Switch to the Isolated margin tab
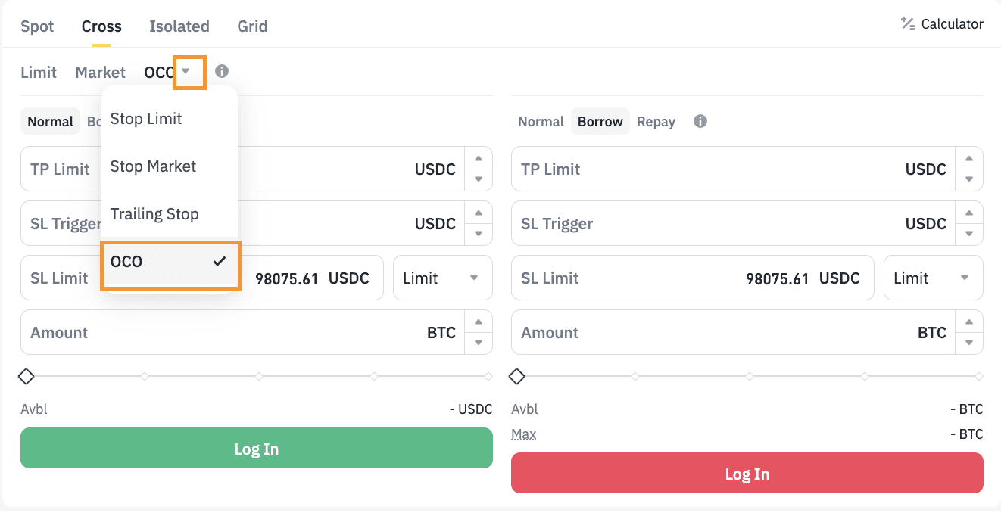The width and height of the screenshot is (1001, 516). click(179, 26)
